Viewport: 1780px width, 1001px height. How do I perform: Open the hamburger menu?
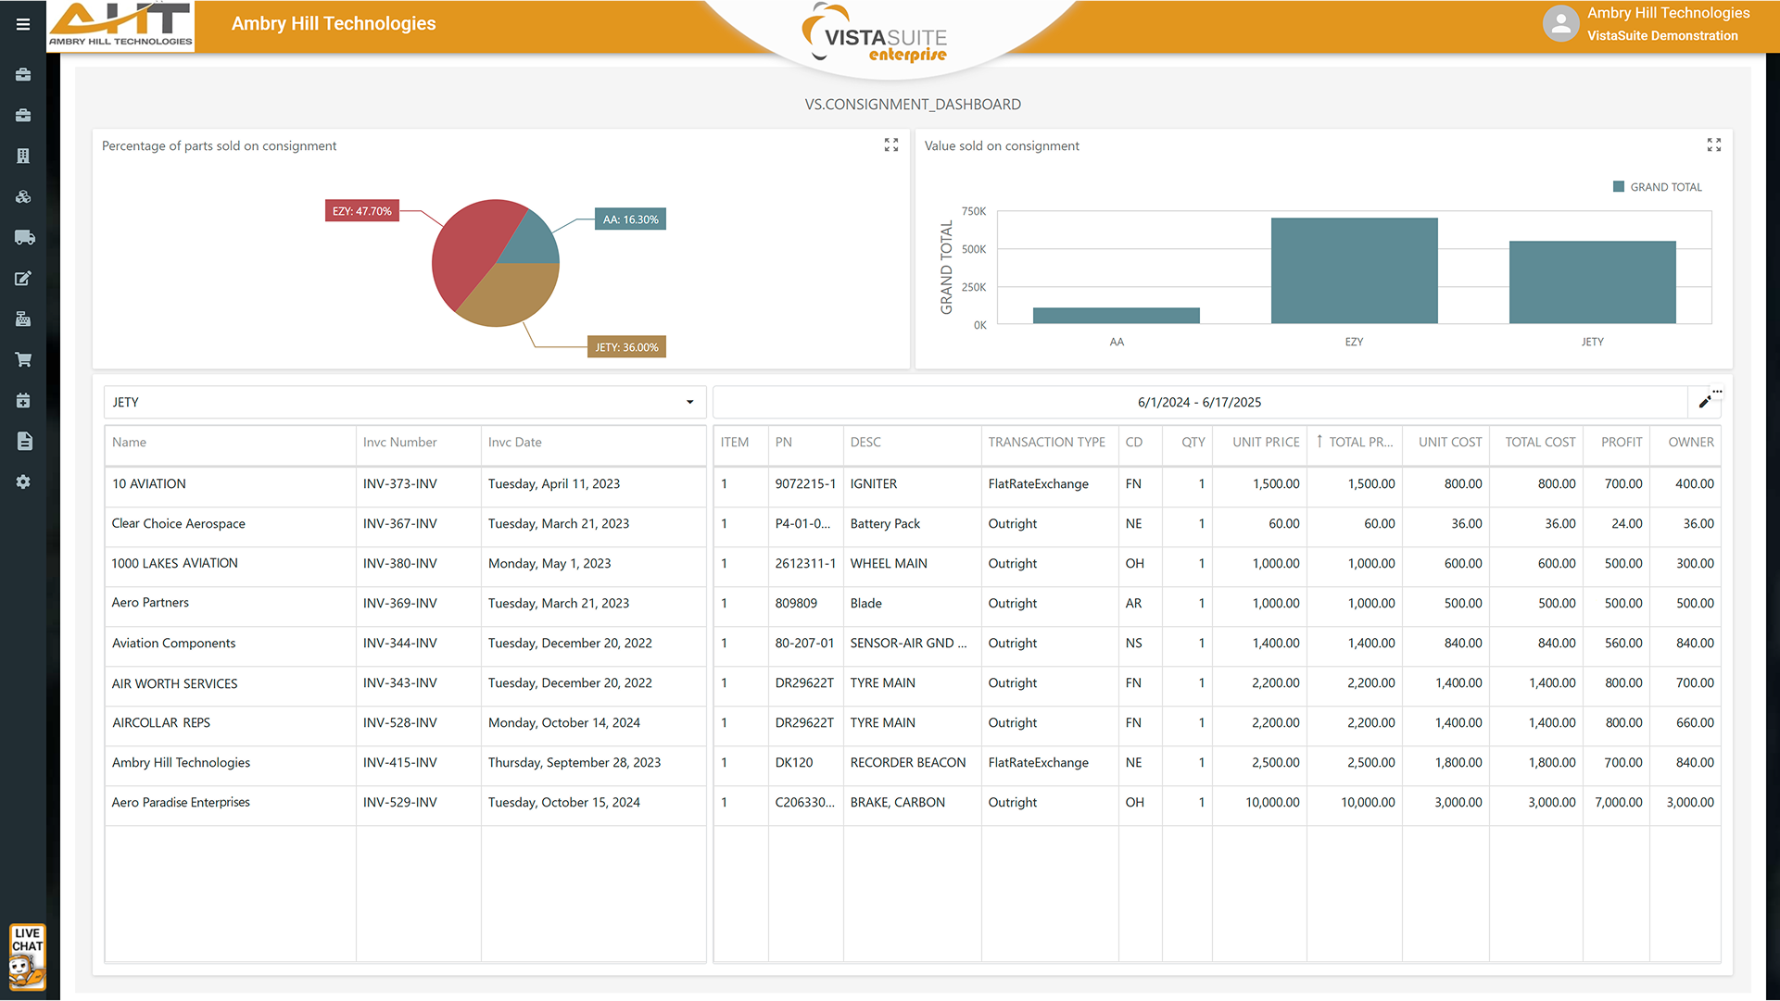pos(23,24)
